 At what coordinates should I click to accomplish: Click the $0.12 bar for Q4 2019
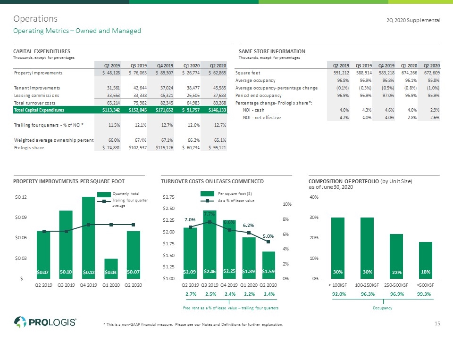(x=88, y=237)
